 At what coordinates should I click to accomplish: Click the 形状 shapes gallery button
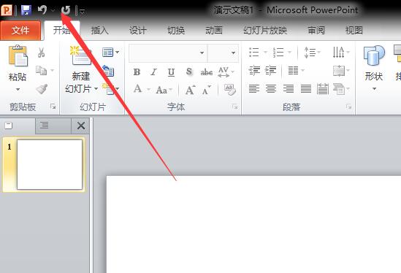pos(374,69)
